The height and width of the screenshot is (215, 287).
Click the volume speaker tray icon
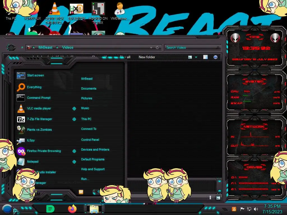[x=256, y=209]
